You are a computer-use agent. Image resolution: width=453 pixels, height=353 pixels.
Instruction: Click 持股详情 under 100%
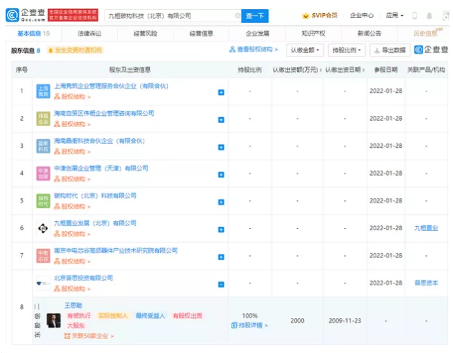(x=249, y=325)
